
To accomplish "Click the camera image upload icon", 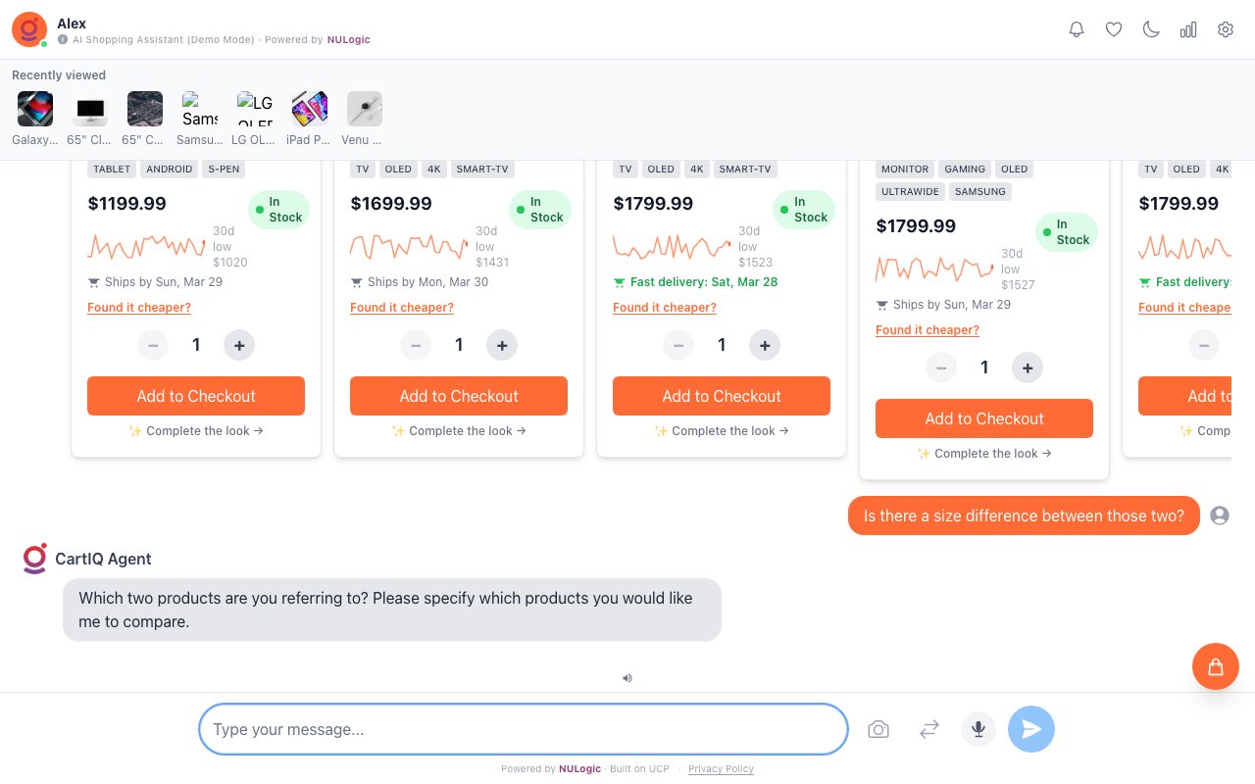I will 878,729.
